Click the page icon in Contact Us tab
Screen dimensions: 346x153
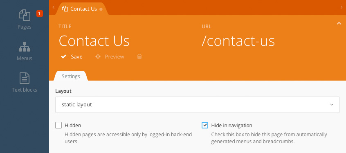[x=65, y=9]
